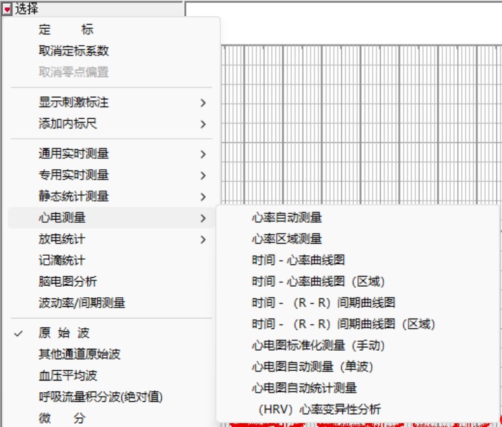Select 时间 - 心率曲线图 without 区域
Screen dimensions: 502x427
pyautogui.click(x=358, y=260)
